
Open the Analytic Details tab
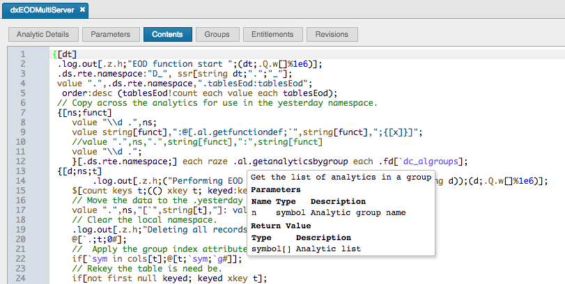point(43,35)
